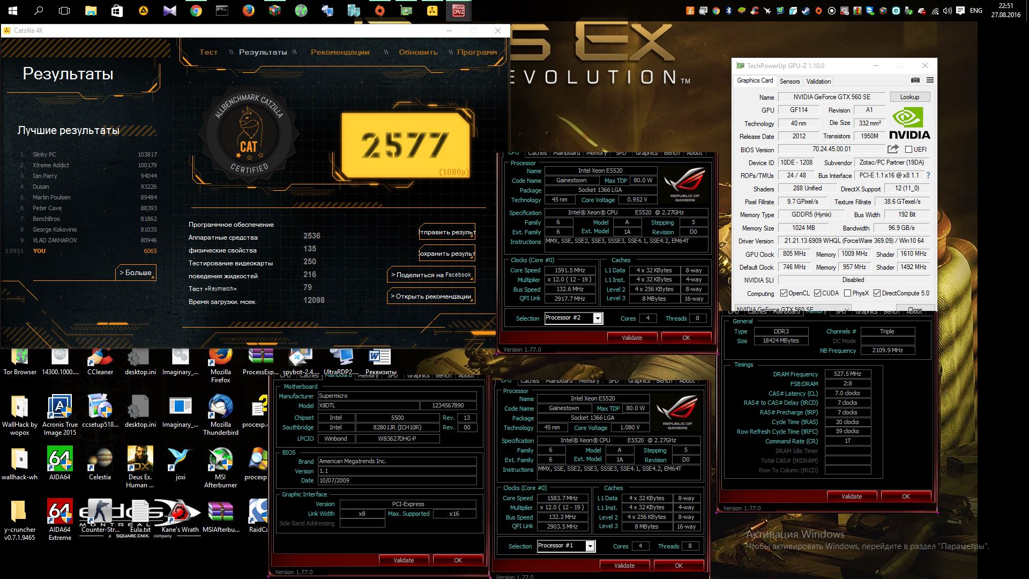Screen dimensions: 1029x579
Task: Open the Processor #2 selection dropdown
Action: point(597,318)
